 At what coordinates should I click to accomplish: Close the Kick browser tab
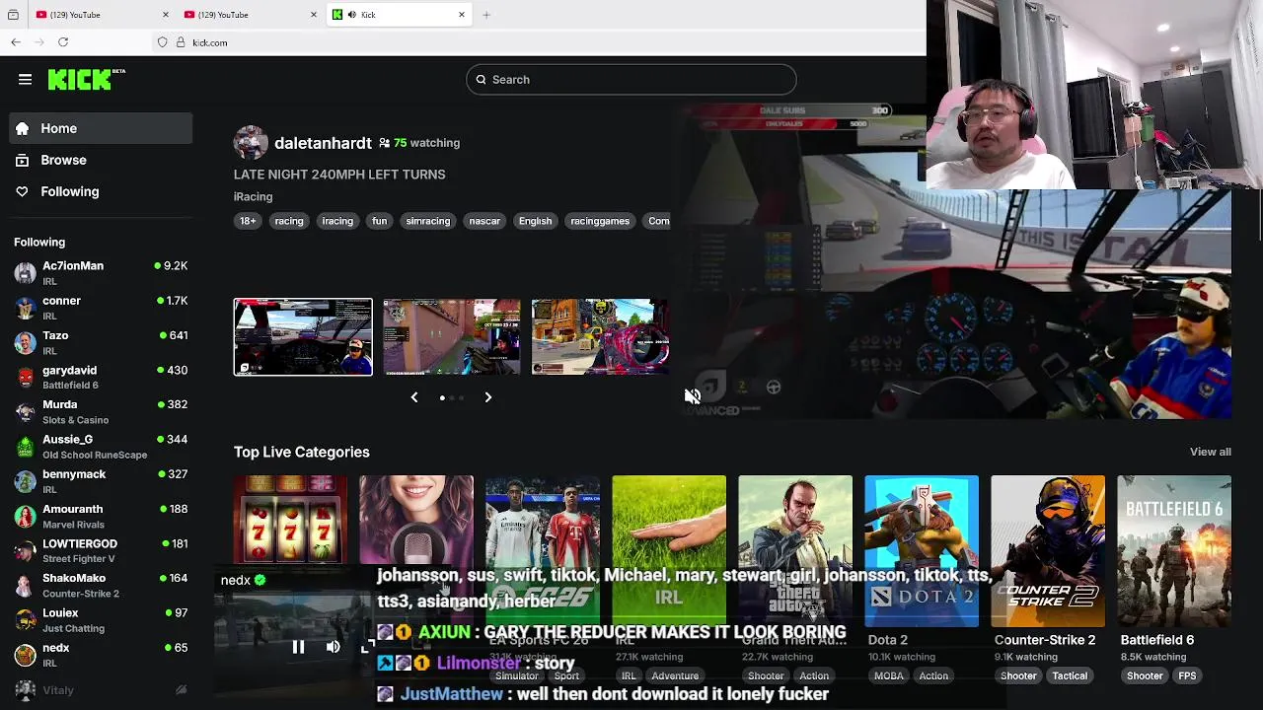coord(461,15)
